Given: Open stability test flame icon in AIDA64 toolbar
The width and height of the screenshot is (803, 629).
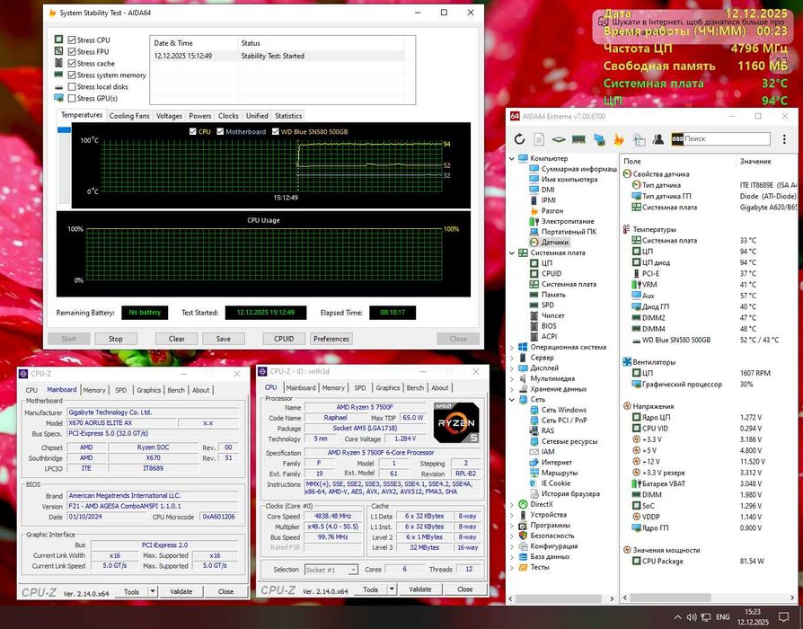Looking at the screenshot, I should tap(619, 138).
